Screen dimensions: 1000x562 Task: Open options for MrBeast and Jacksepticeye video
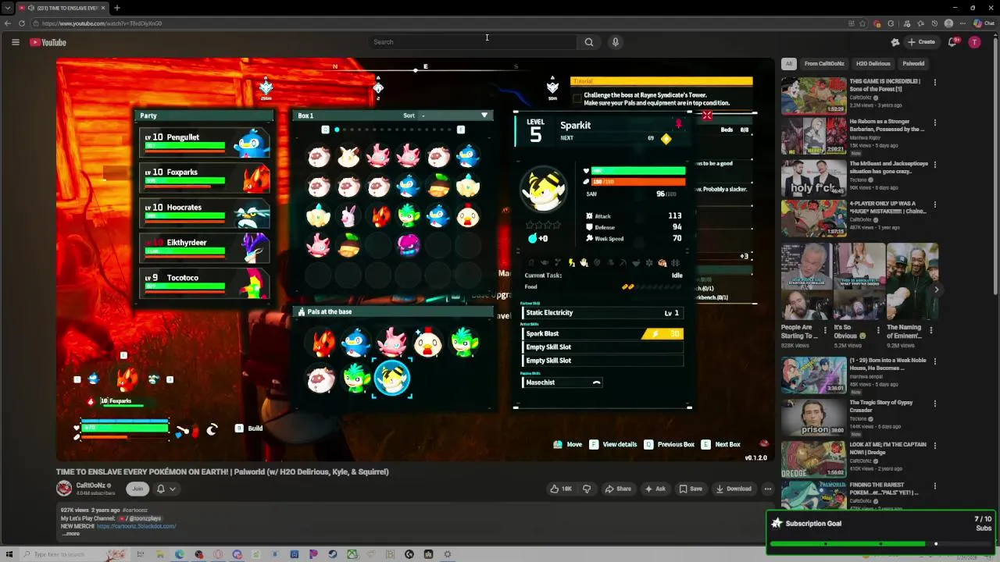pyautogui.click(x=934, y=165)
